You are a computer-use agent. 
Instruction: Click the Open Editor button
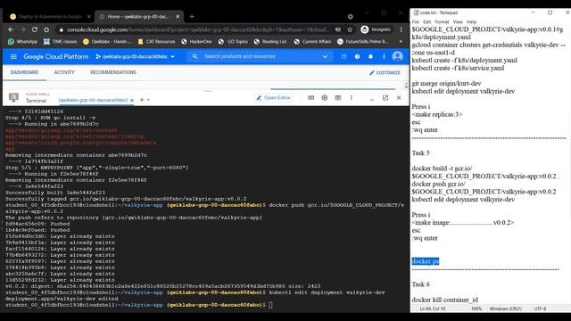(x=274, y=98)
